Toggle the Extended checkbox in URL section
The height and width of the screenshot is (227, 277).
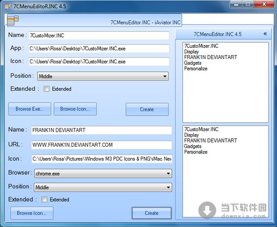pyautogui.click(x=44, y=200)
